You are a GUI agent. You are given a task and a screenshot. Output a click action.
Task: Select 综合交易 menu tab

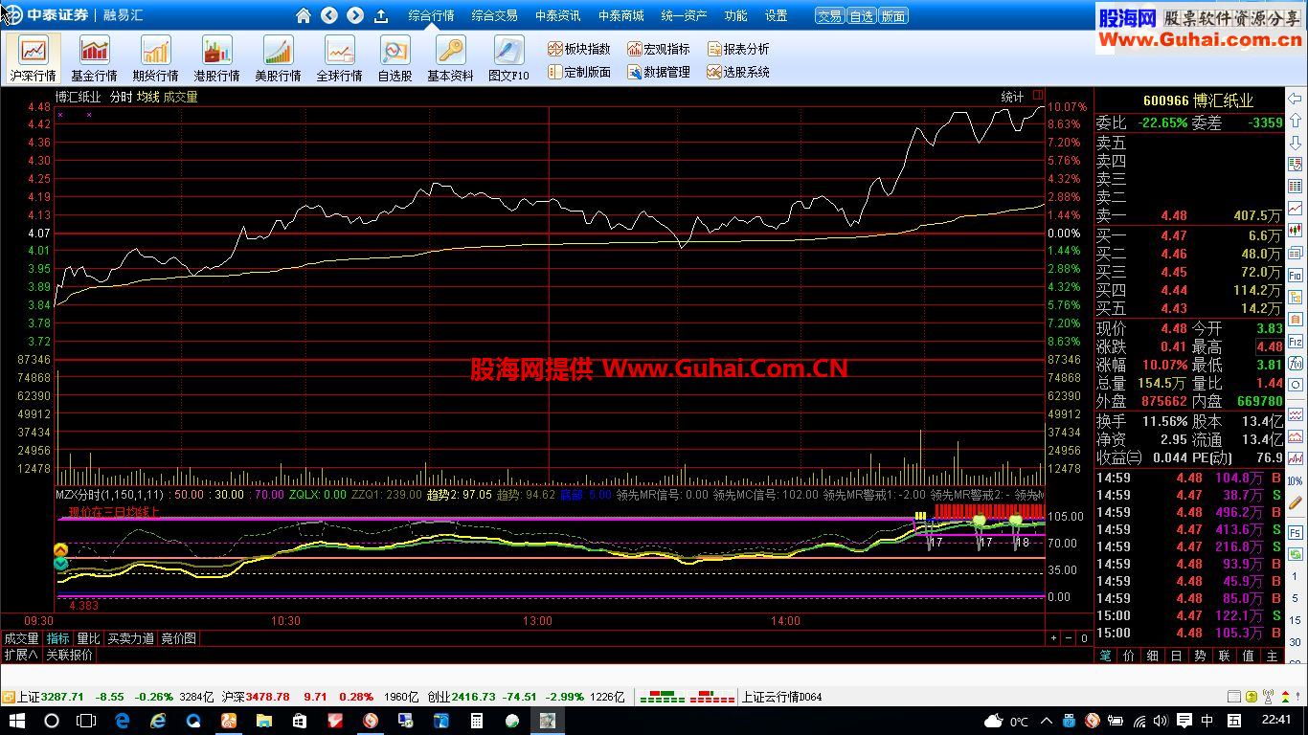click(494, 15)
